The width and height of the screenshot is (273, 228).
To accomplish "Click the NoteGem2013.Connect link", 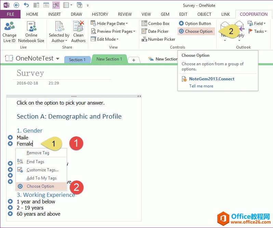I will [x=212, y=79].
